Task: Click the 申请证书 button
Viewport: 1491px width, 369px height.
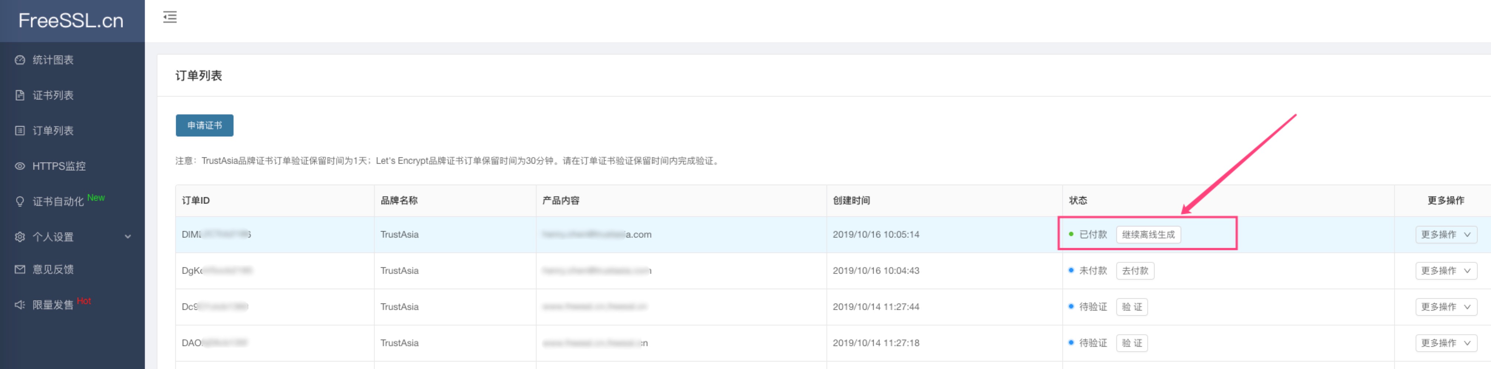Action: 204,125
